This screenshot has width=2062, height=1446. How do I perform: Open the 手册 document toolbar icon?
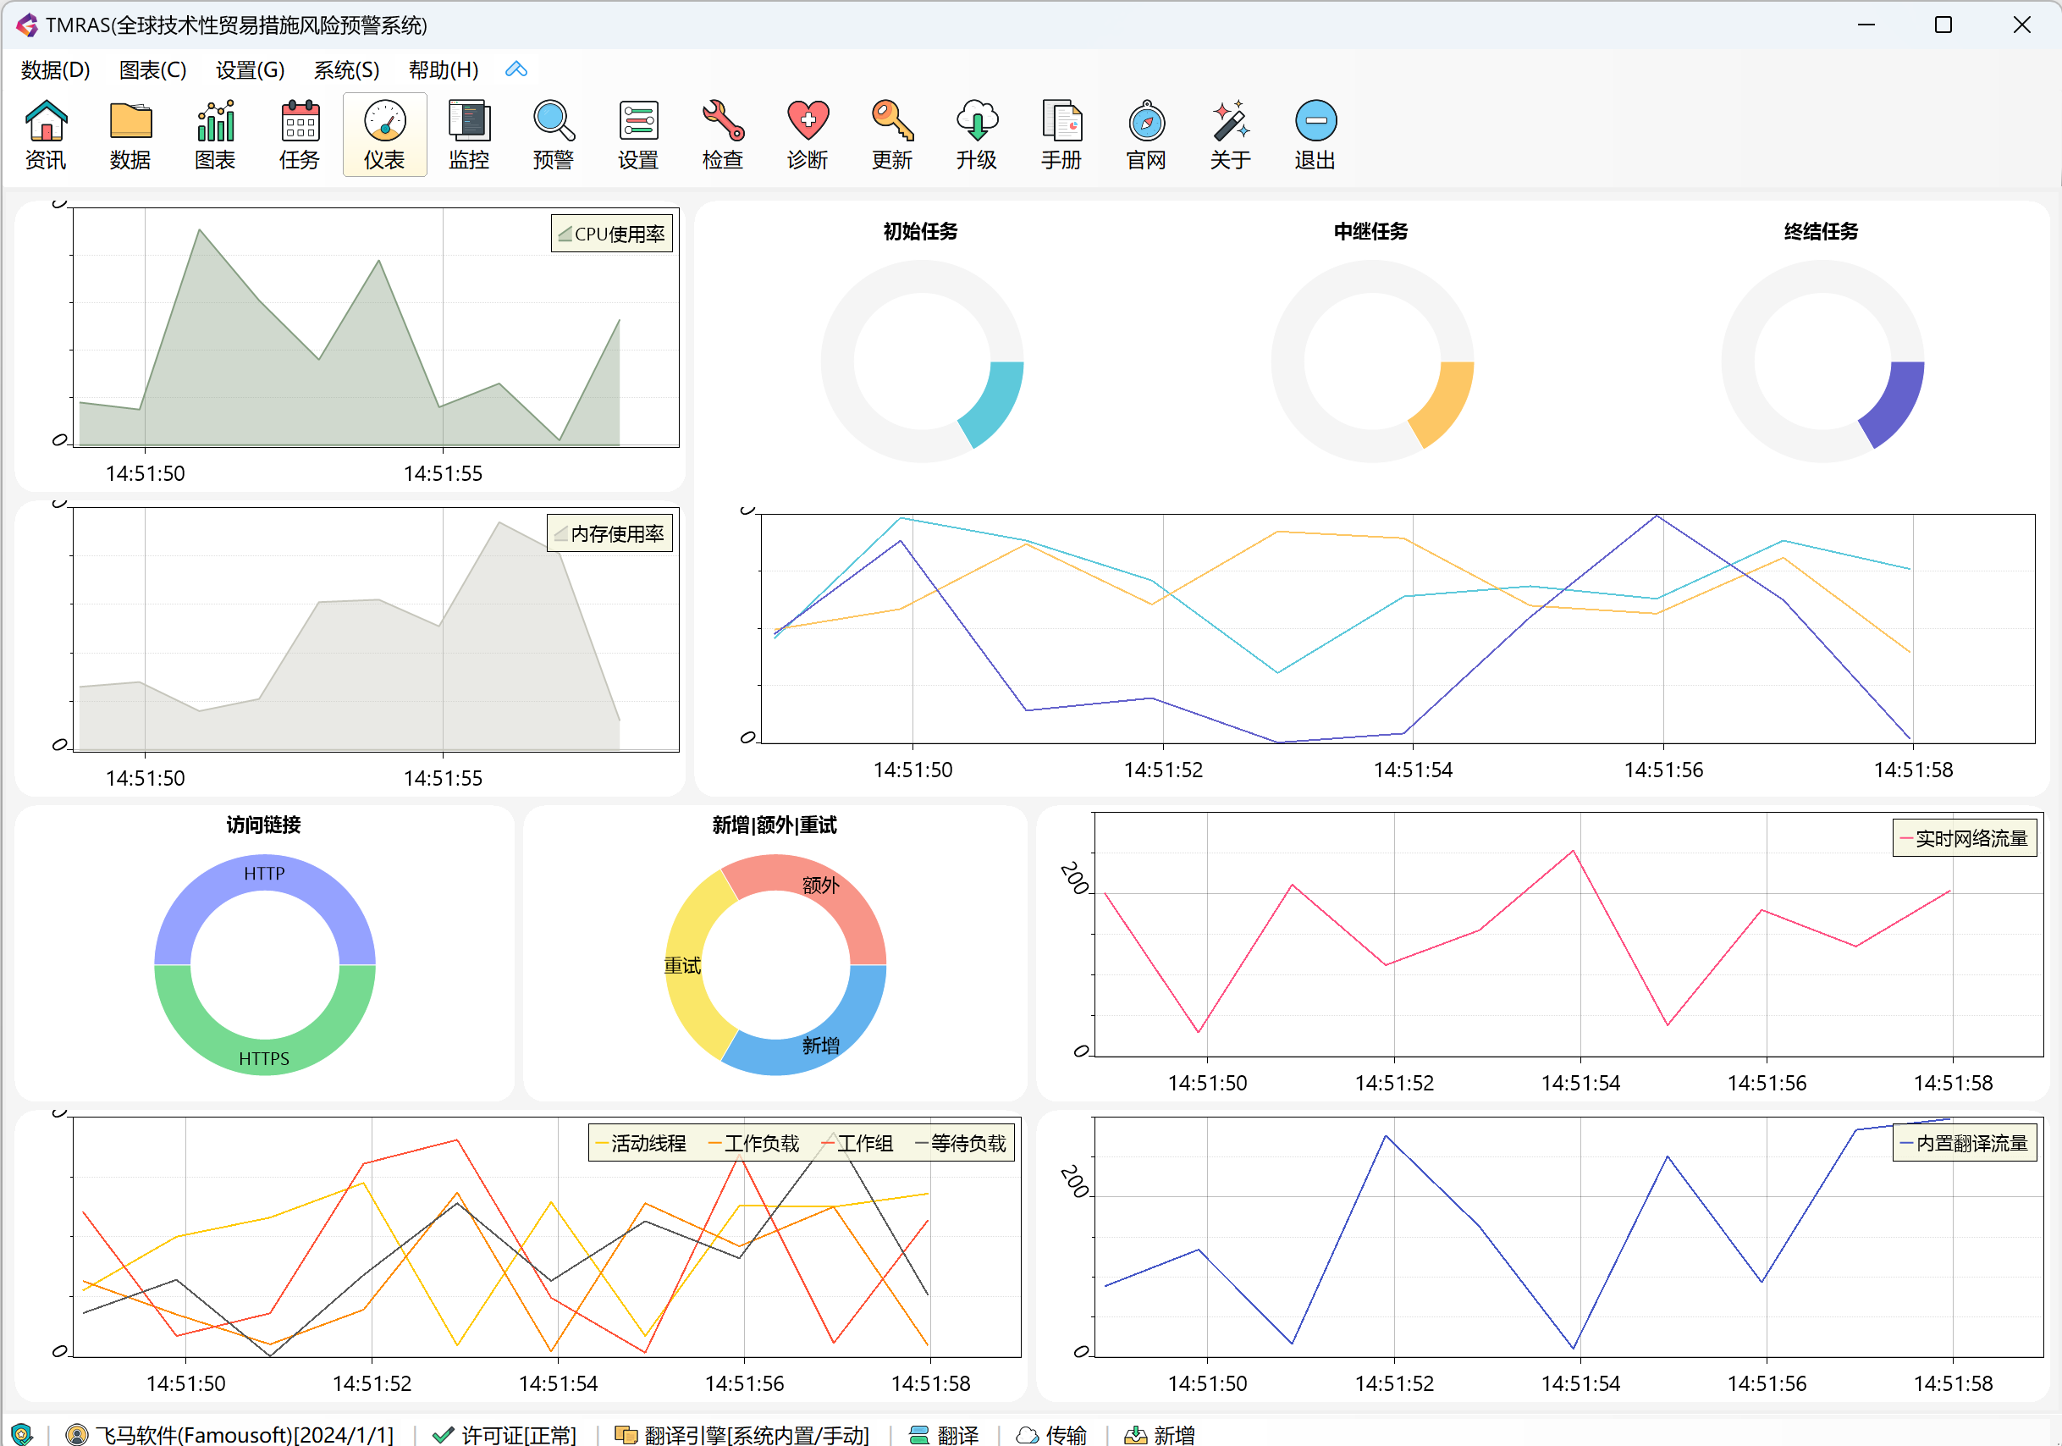1061,135
